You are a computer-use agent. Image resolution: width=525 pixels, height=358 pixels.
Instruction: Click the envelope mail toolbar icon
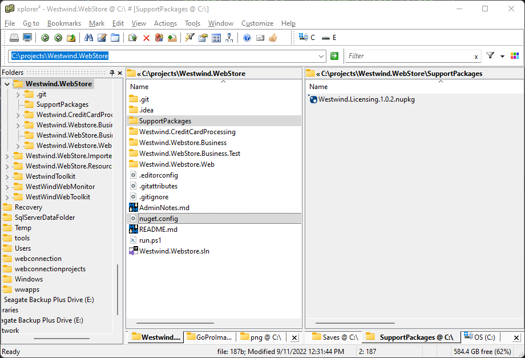pos(260,38)
